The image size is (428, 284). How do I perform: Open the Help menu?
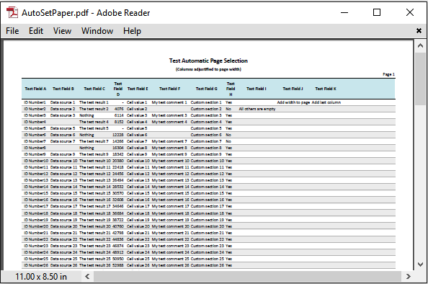pos(132,31)
